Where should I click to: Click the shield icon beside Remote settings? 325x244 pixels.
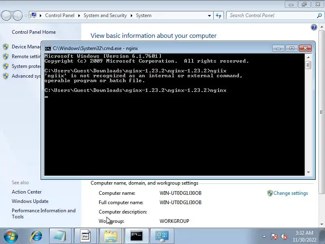[6, 57]
